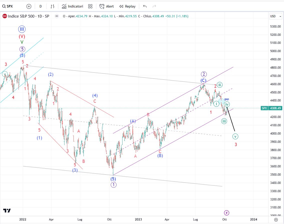Click the 5300.00 price axis label
Image resolution: width=284 pixels, height=224 pixels.
pos(275,27)
